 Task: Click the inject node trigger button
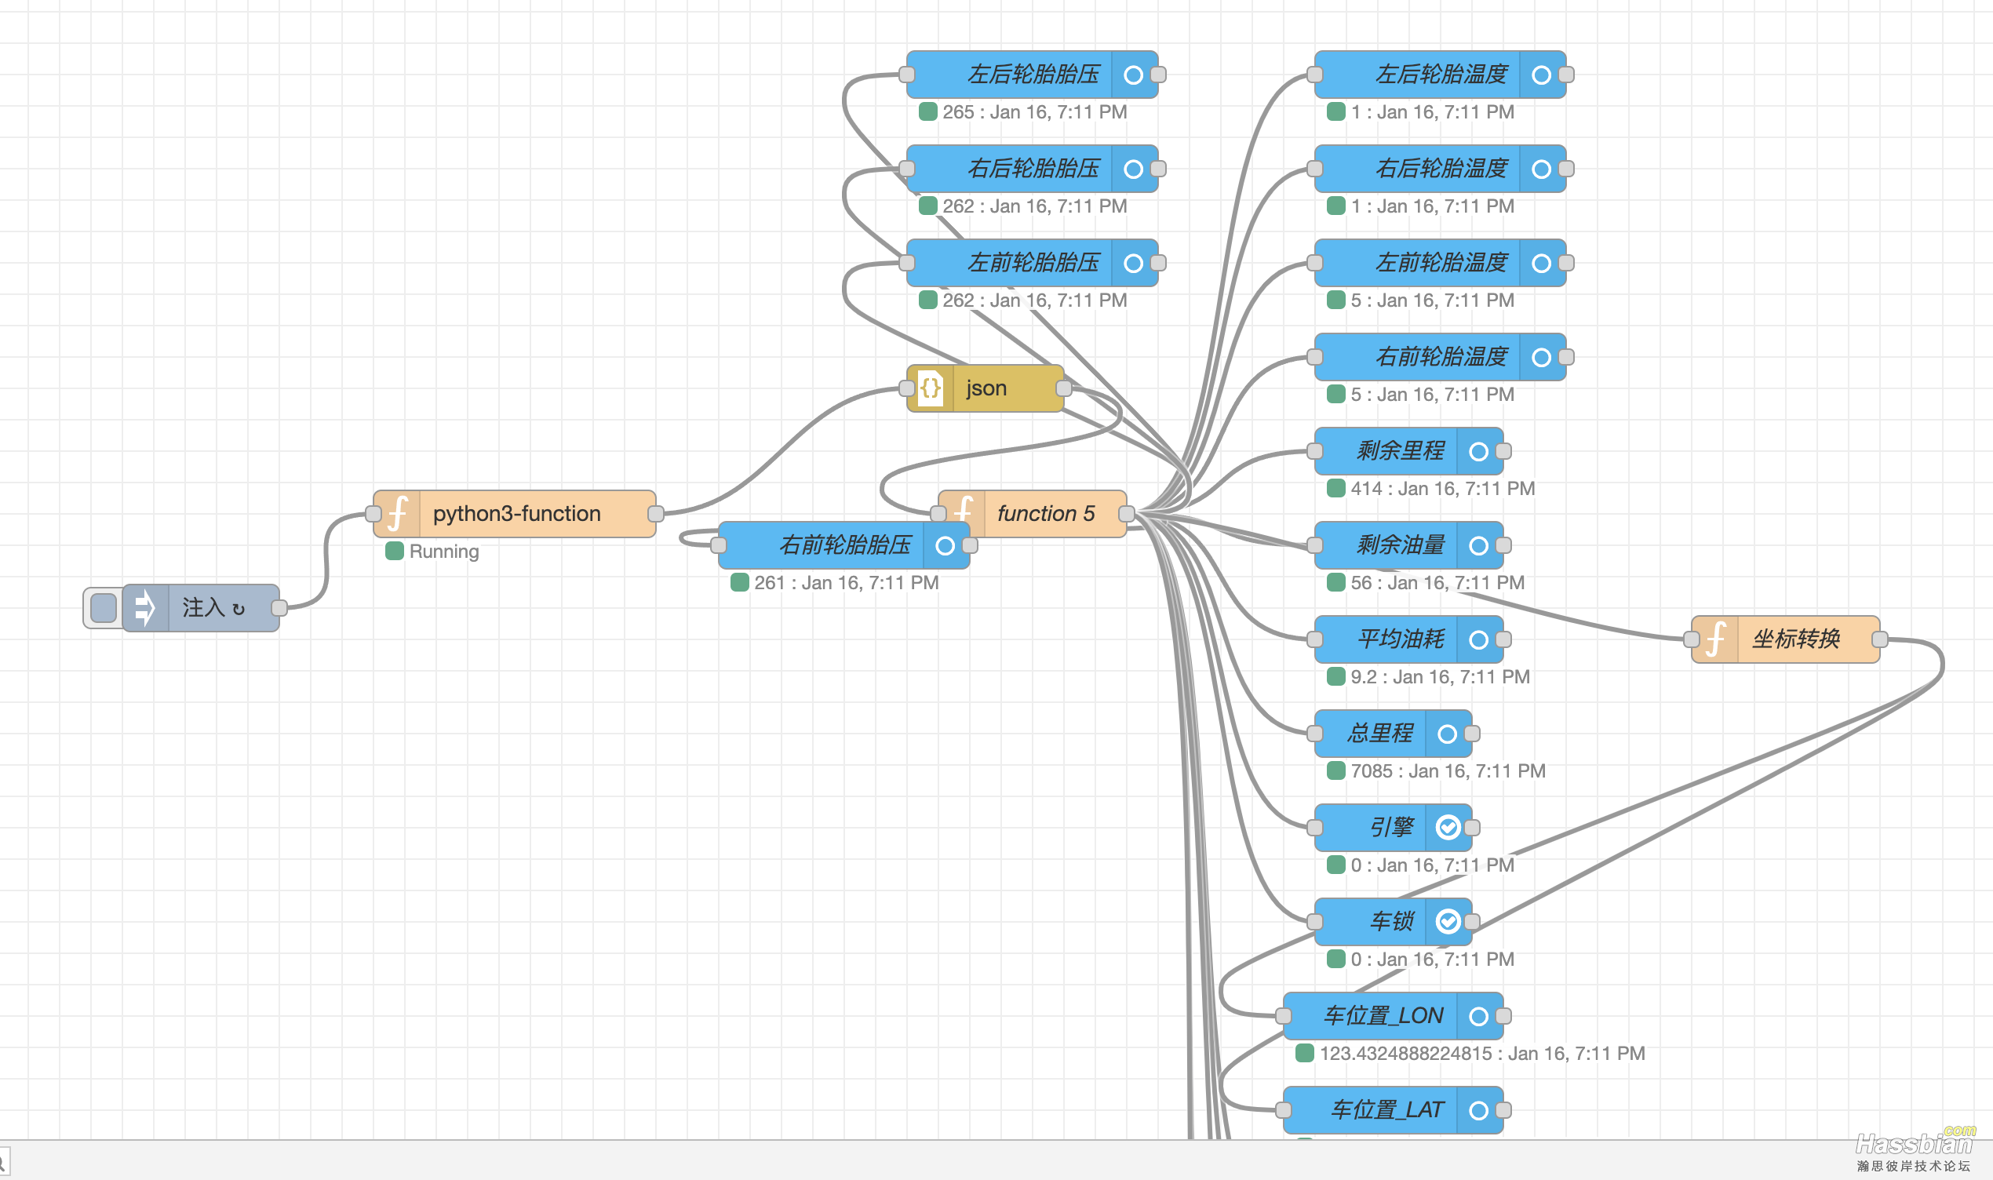pos(104,608)
